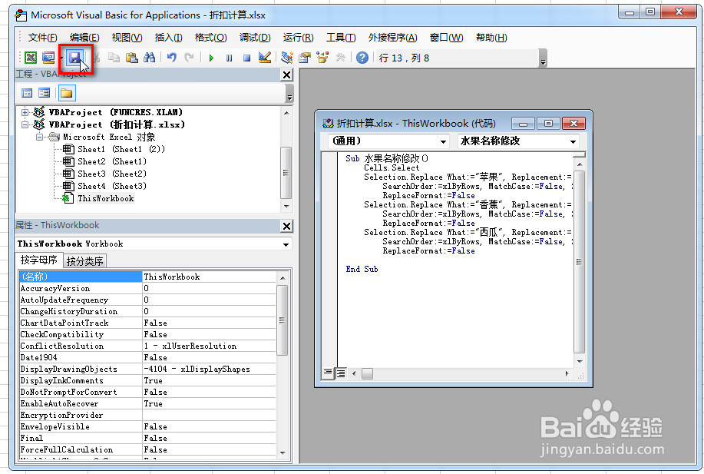
Task: Select ThisWorkbook in project tree
Action: point(105,198)
